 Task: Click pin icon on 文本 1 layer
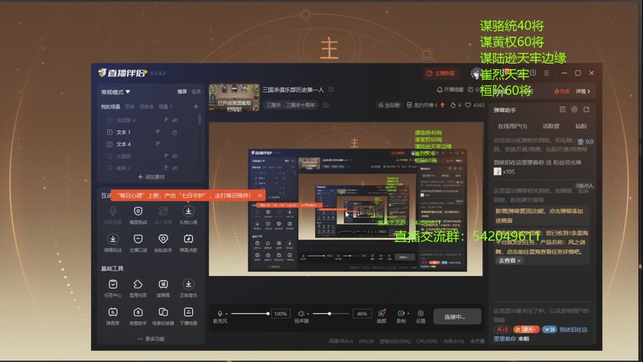[158, 132]
